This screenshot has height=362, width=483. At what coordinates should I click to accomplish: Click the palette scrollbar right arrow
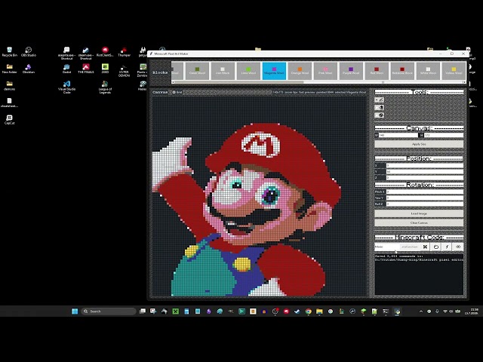(x=464, y=82)
